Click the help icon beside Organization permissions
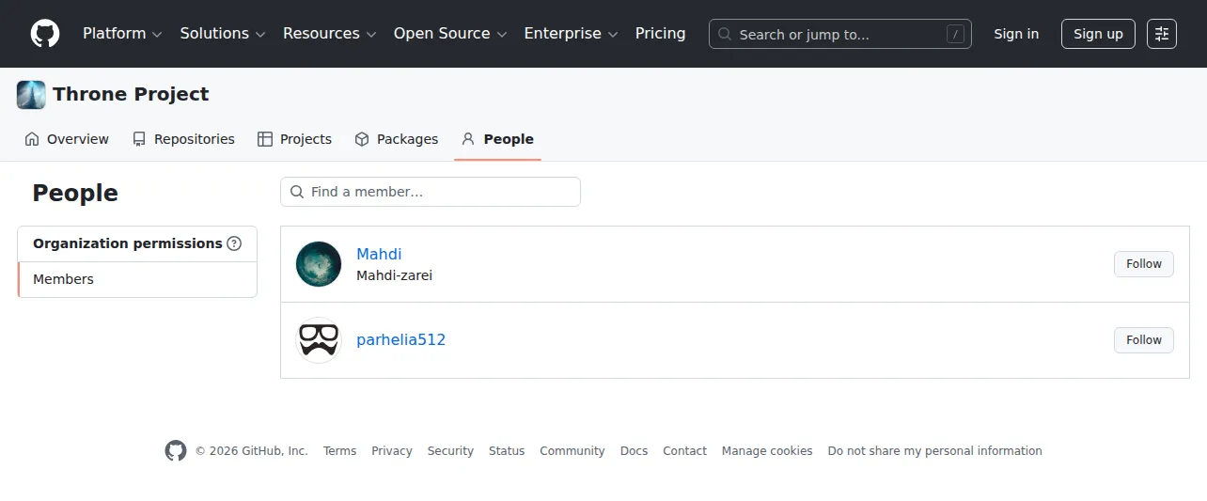 tap(234, 243)
